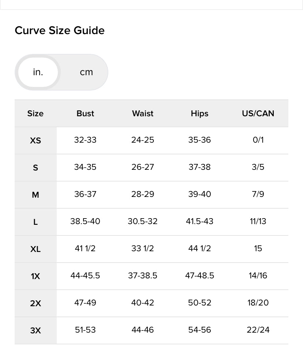Screen dimensions: 303x355
Task: Click the Curve Size Guide heading
Action: [60, 30]
